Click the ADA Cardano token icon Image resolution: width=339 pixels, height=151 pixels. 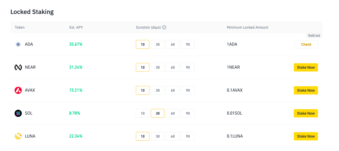point(18,44)
